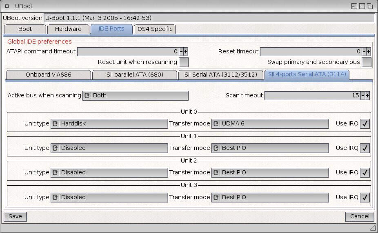The width and height of the screenshot is (378, 233).
Task: Select the OS4 Specific tab
Action: click(155, 29)
